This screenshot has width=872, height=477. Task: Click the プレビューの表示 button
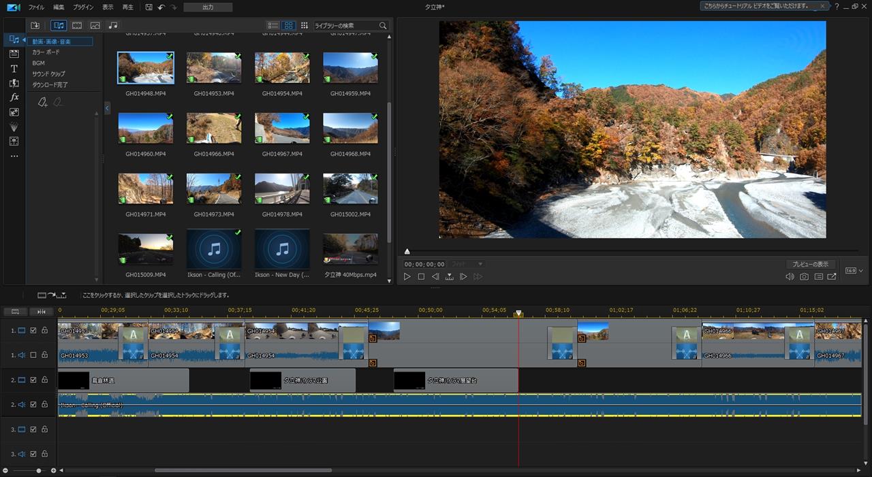tap(810, 264)
